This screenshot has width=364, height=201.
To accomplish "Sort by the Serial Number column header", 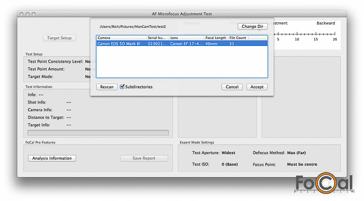I will [158, 38].
